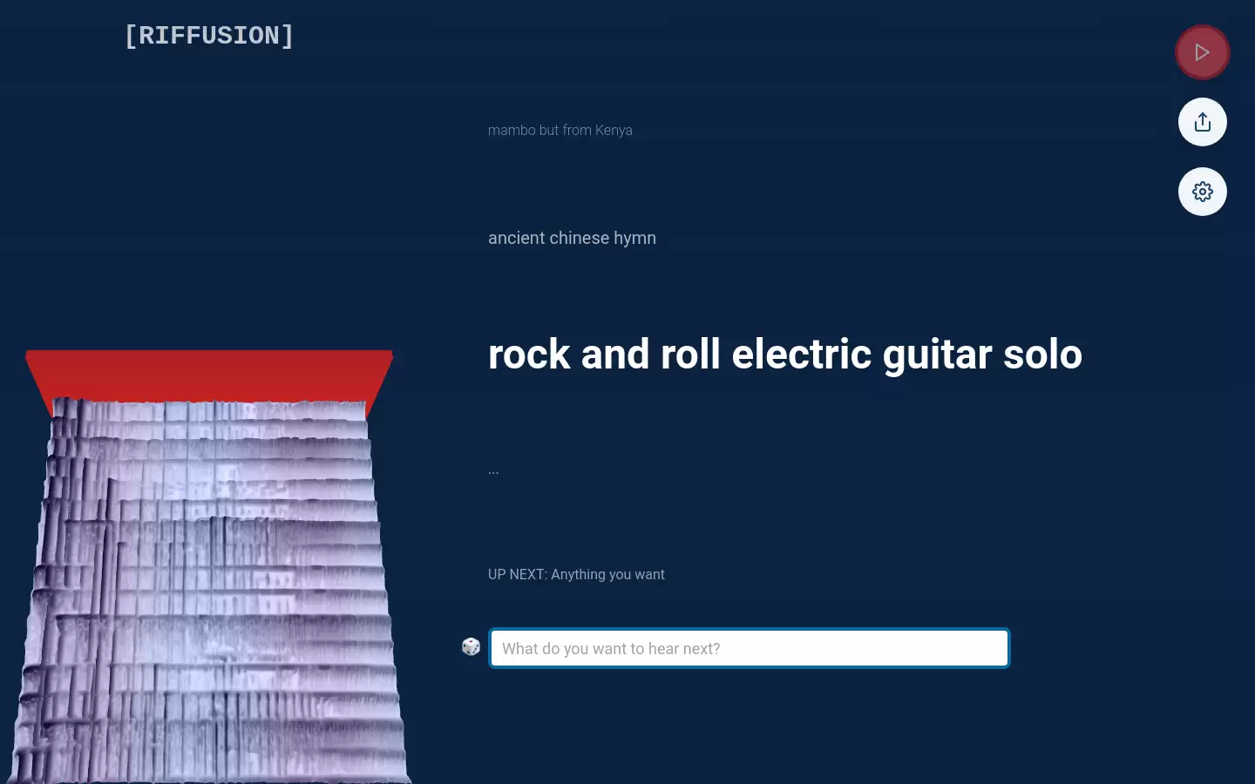Click the purple 3D spectrogram visualization
The height and width of the screenshot is (784, 1255).
pos(209,592)
